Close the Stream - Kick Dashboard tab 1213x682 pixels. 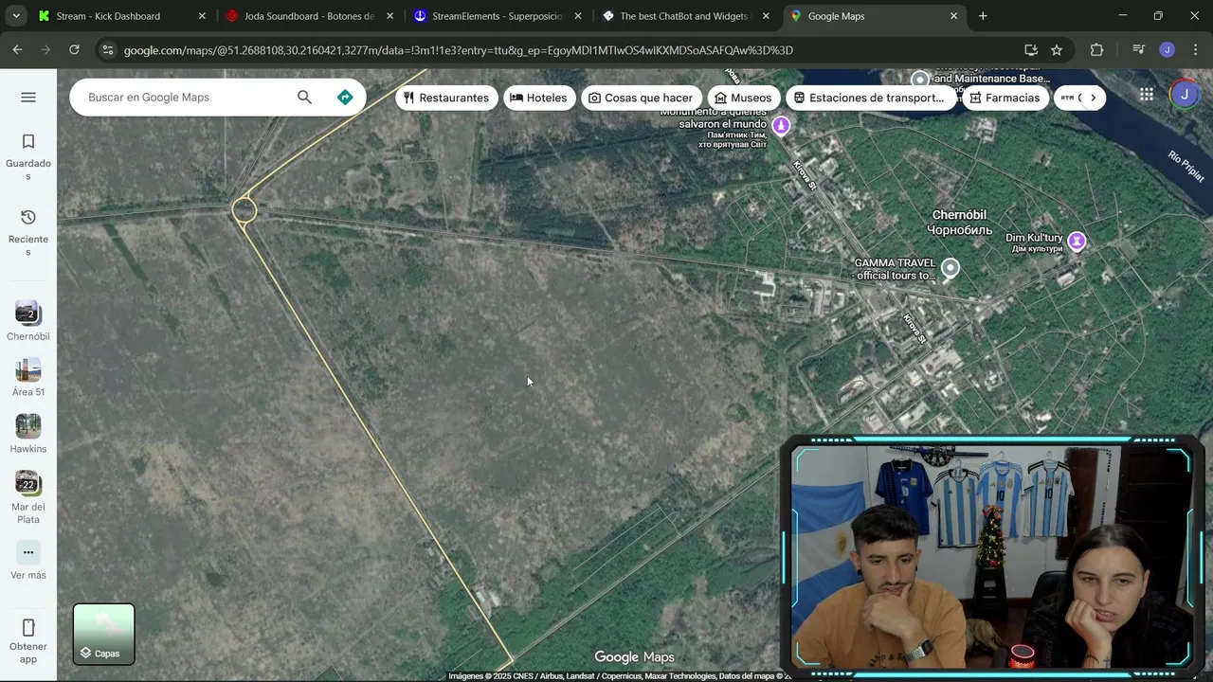pyautogui.click(x=202, y=16)
